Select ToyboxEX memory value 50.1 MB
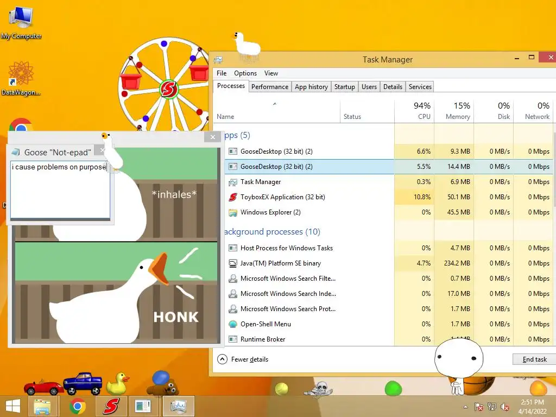556x417 pixels. click(458, 197)
